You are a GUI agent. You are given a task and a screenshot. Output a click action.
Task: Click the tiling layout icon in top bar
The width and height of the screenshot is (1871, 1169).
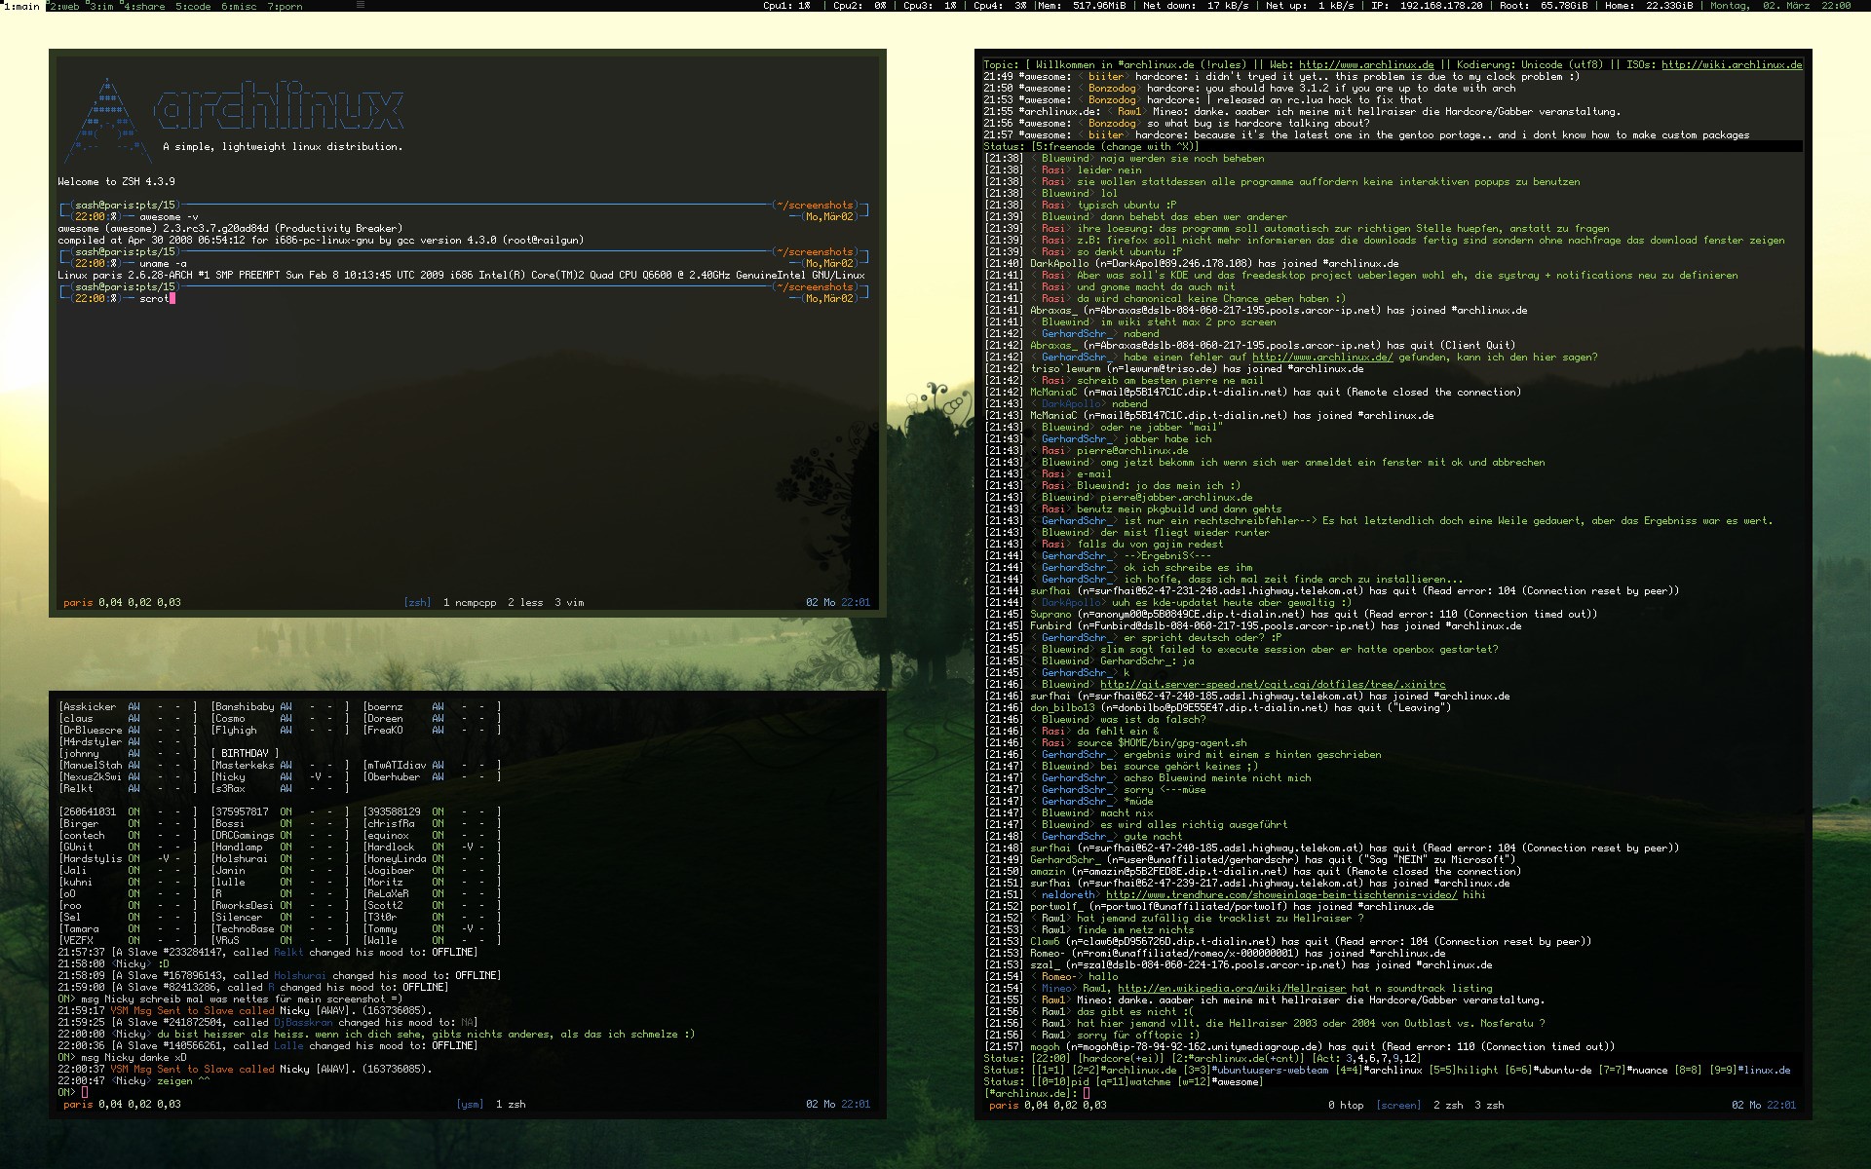click(361, 5)
